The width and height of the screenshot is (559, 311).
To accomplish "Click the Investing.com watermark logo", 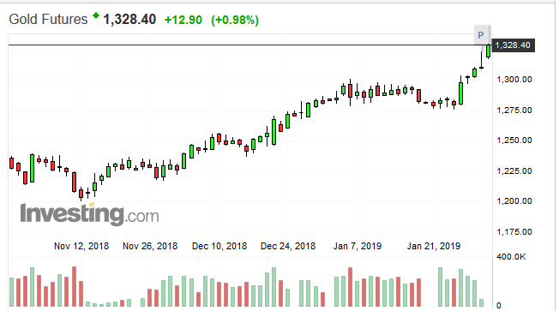I will pos(89,214).
